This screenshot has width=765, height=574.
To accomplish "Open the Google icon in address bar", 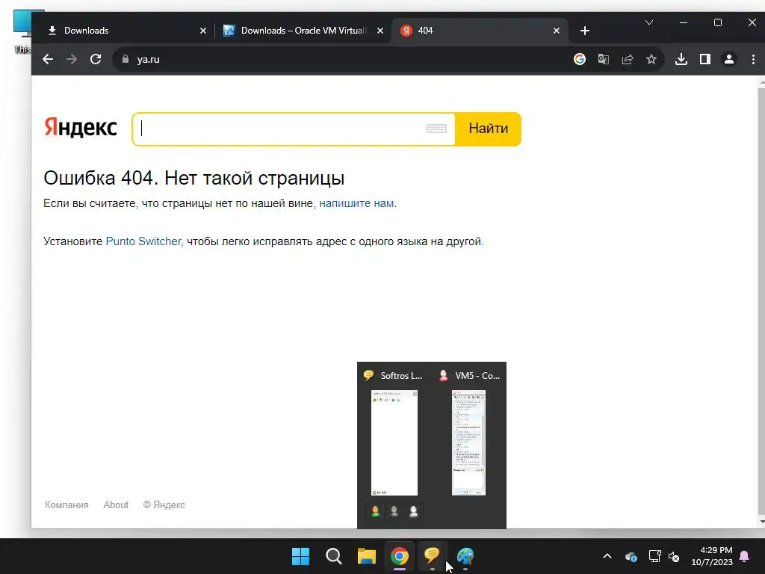I will pos(580,60).
